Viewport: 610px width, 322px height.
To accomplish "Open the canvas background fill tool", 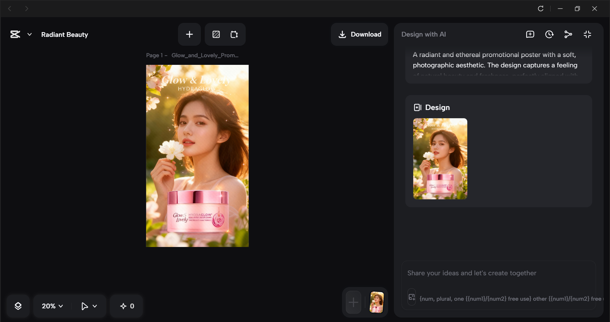I will click(x=216, y=34).
